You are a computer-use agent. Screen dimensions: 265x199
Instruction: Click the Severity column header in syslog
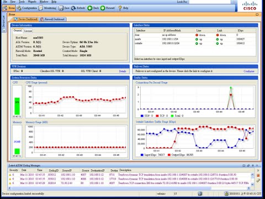[x=14, y=170]
